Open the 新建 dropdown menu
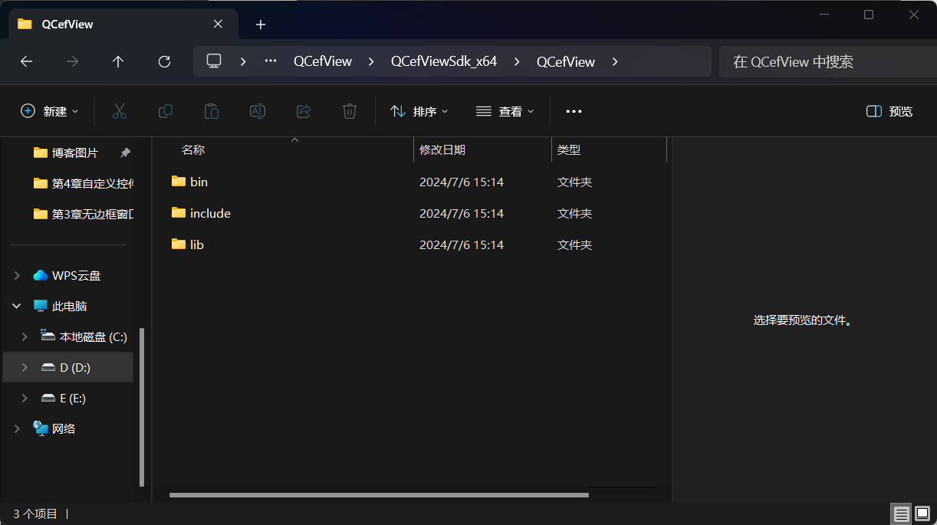Image resolution: width=937 pixels, height=525 pixels. pyautogui.click(x=50, y=111)
